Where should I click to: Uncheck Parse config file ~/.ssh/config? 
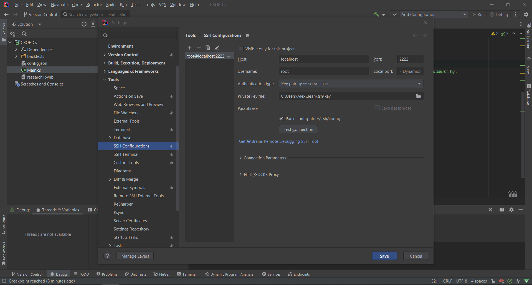pos(282,118)
